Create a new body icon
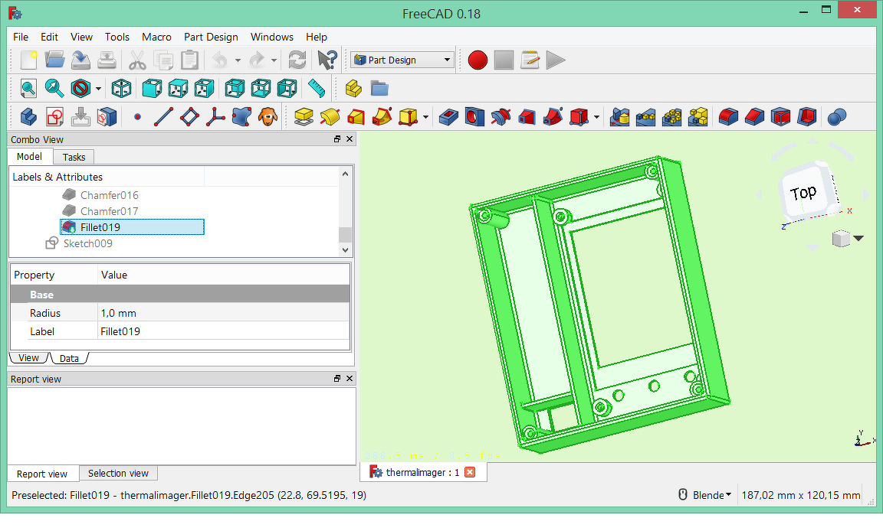This screenshot has width=883, height=531. pyautogui.click(x=28, y=117)
